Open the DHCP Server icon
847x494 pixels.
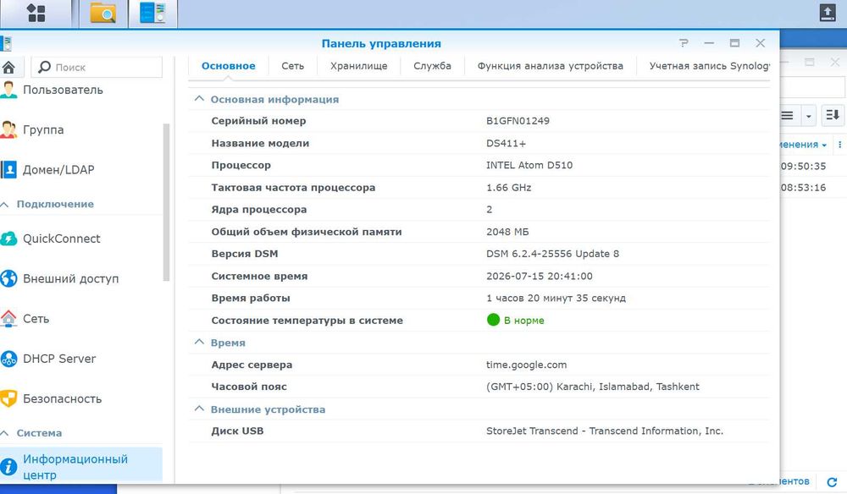pos(8,359)
